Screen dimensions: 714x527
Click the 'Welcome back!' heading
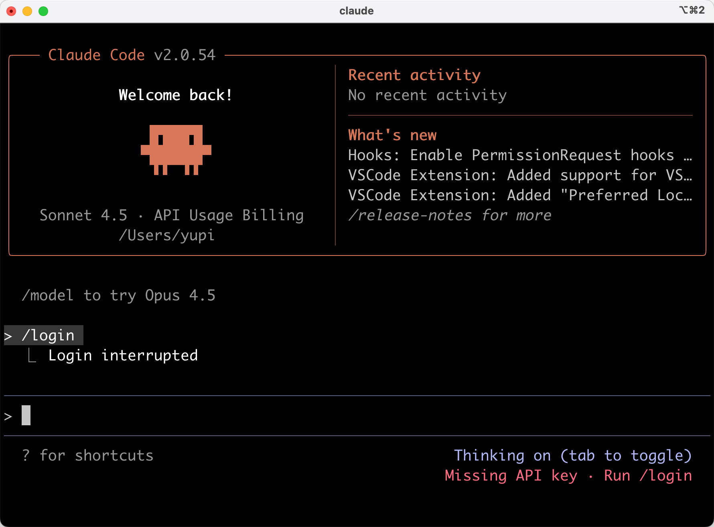pos(176,95)
